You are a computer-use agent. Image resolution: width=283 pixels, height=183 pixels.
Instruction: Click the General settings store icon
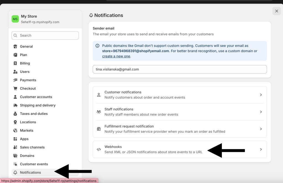(15, 47)
